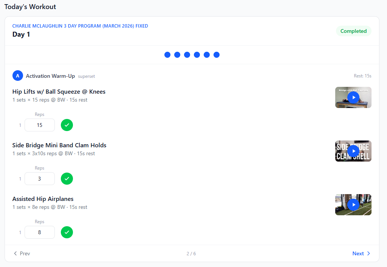Click the Activation Warm-Up section header
Screen dimensions: 387x267
coord(50,76)
